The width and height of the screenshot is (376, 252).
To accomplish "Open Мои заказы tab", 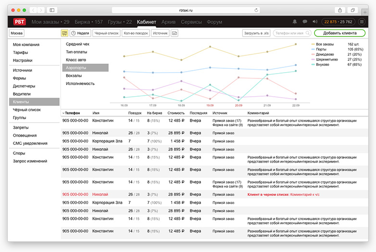I will 50,22.
